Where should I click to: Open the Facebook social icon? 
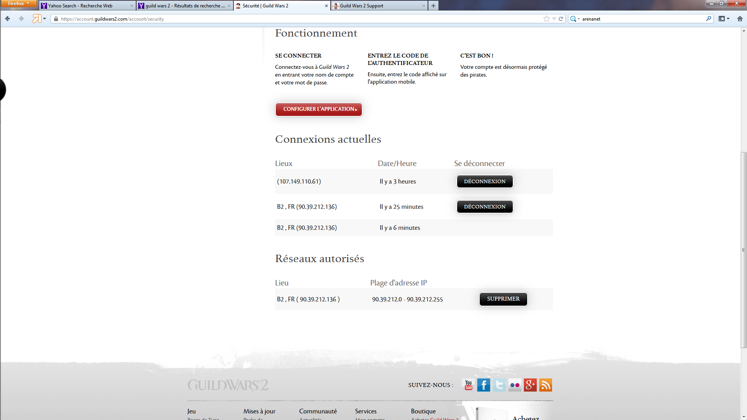pyautogui.click(x=484, y=385)
